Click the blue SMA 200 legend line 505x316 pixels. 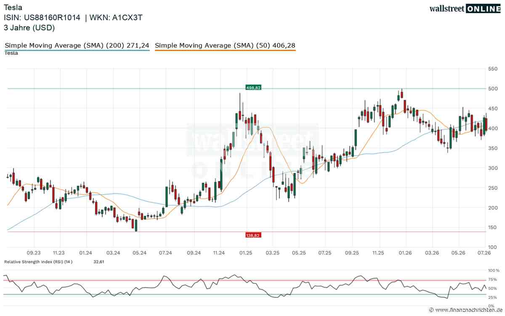(x=77, y=50)
